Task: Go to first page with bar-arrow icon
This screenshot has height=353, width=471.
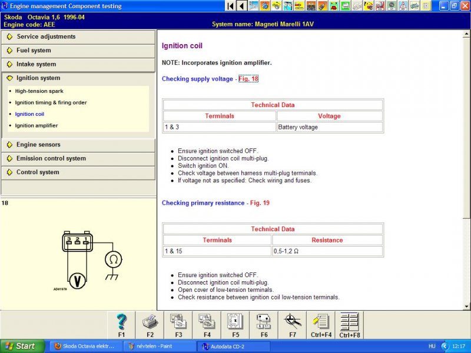Action: coord(231,6)
